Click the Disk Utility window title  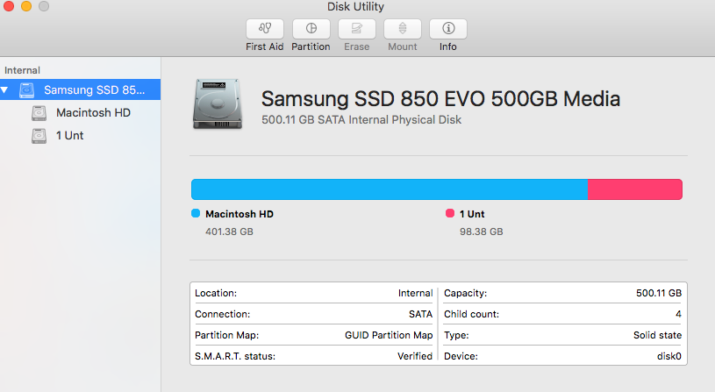coord(355,6)
